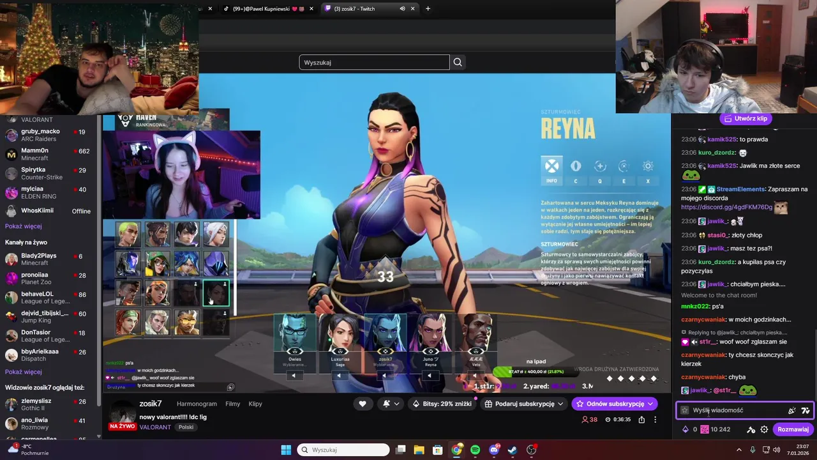Expand first Pokaż więcej in sidebar
Viewport: 817px width, 460px height.
(x=24, y=226)
